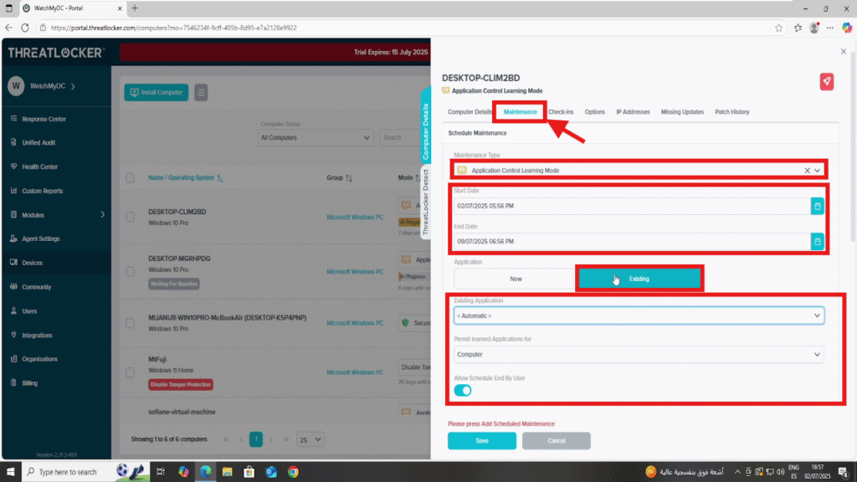Screen dimensions: 857x482
Task: Open Permit learned Applications for dropdown
Action: (639, 355)
